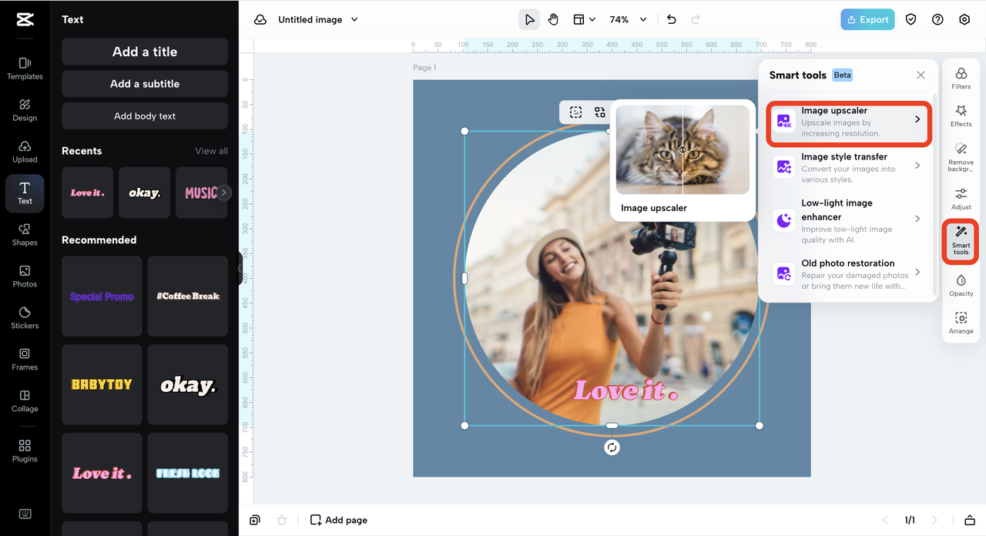Viewport: 986px width, 536px height.
Task: Click the Add body text button
Action: [x=145, y=116]
